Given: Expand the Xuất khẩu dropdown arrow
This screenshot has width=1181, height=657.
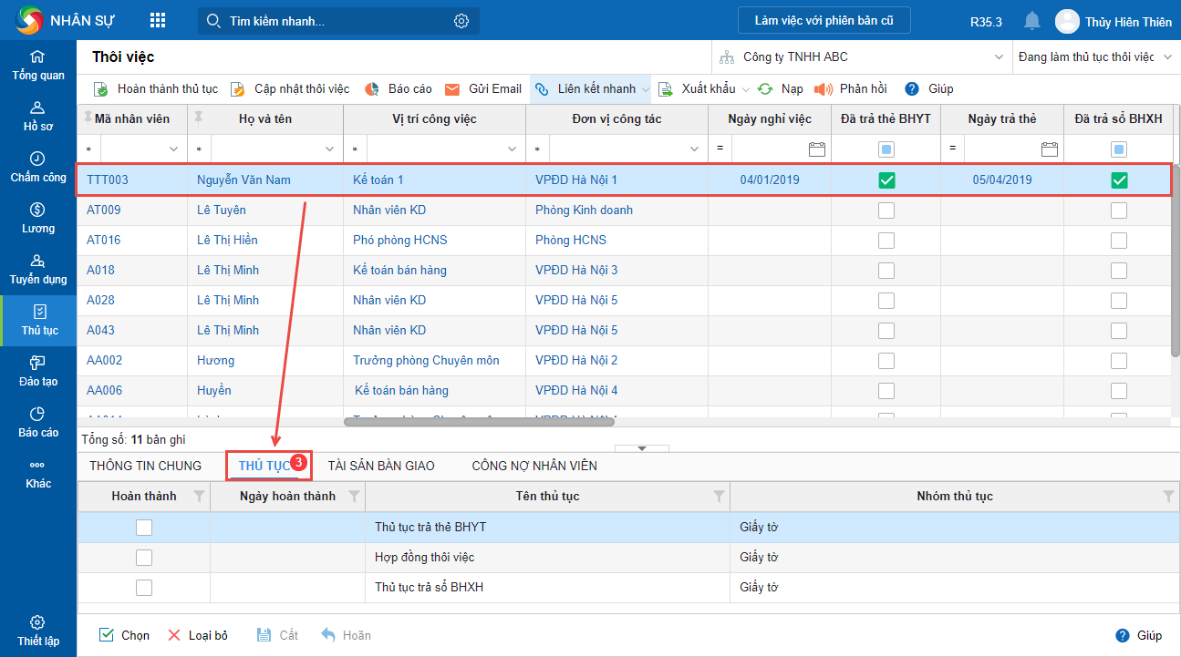Looking at the screenshot, I should click(x=746, y=89).
